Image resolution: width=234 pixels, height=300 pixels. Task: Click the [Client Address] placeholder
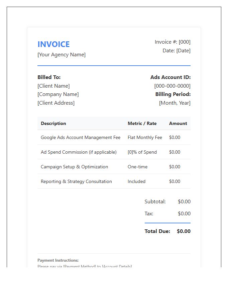click(x=56, y=103)
